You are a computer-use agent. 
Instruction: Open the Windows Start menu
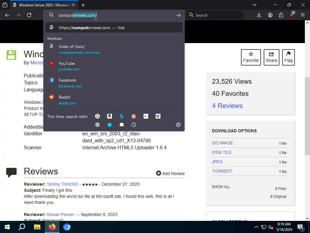click(7, 227)
